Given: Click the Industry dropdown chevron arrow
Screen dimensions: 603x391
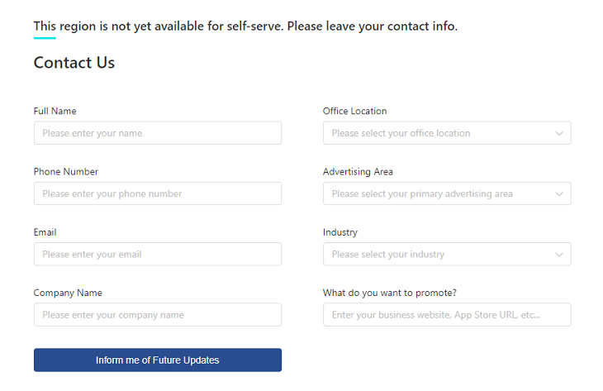Looking at the screenshot, I should coord(558,255).
